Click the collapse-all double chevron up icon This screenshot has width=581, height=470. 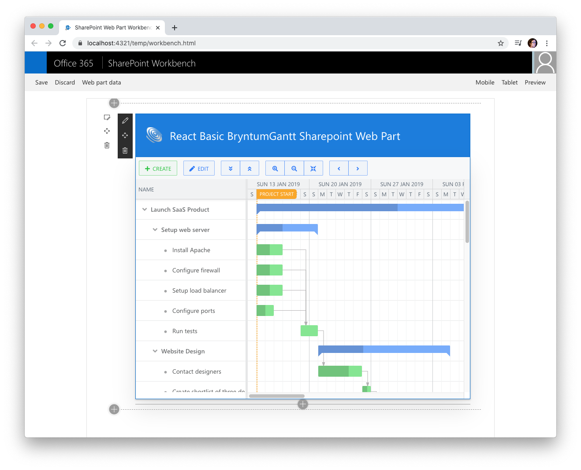click(x=250, y=168)
